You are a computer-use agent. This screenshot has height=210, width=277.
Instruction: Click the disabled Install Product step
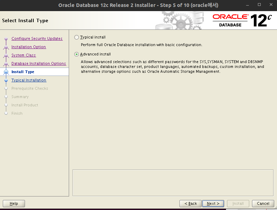pos(25,105)
